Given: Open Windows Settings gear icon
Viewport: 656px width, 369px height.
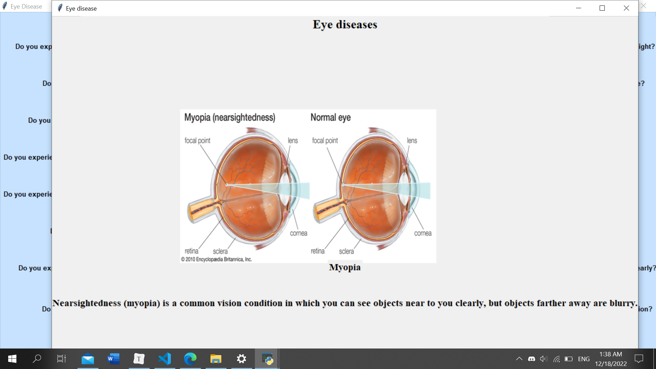Looking at the screenshot, I should click(x=242, y=359).
